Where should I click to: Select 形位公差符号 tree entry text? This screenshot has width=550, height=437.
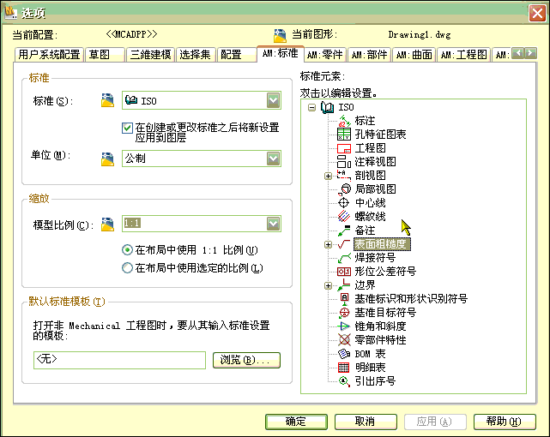click(385, 272)
